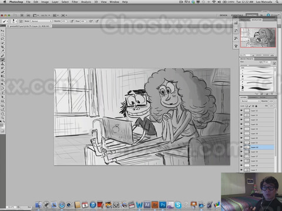Open the layer blend mode Normal dropdown
Viewport: 282px width, 211px height.
250,101
